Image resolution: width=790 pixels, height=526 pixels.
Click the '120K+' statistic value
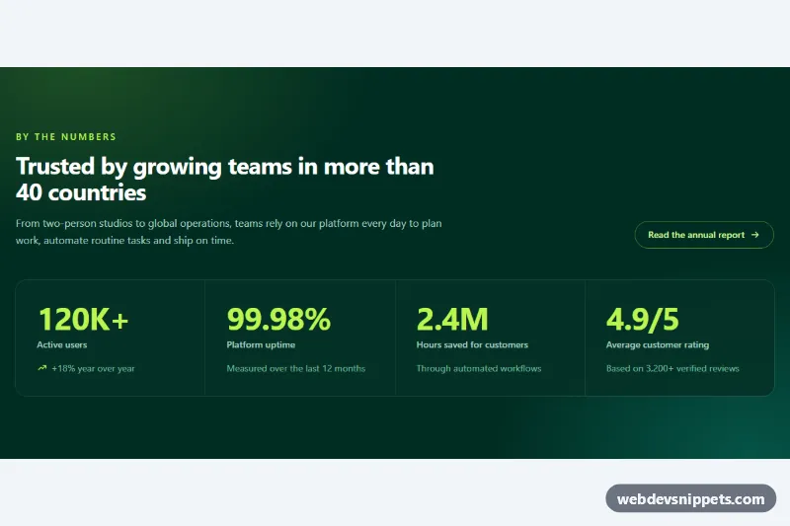tap(83, 319)
